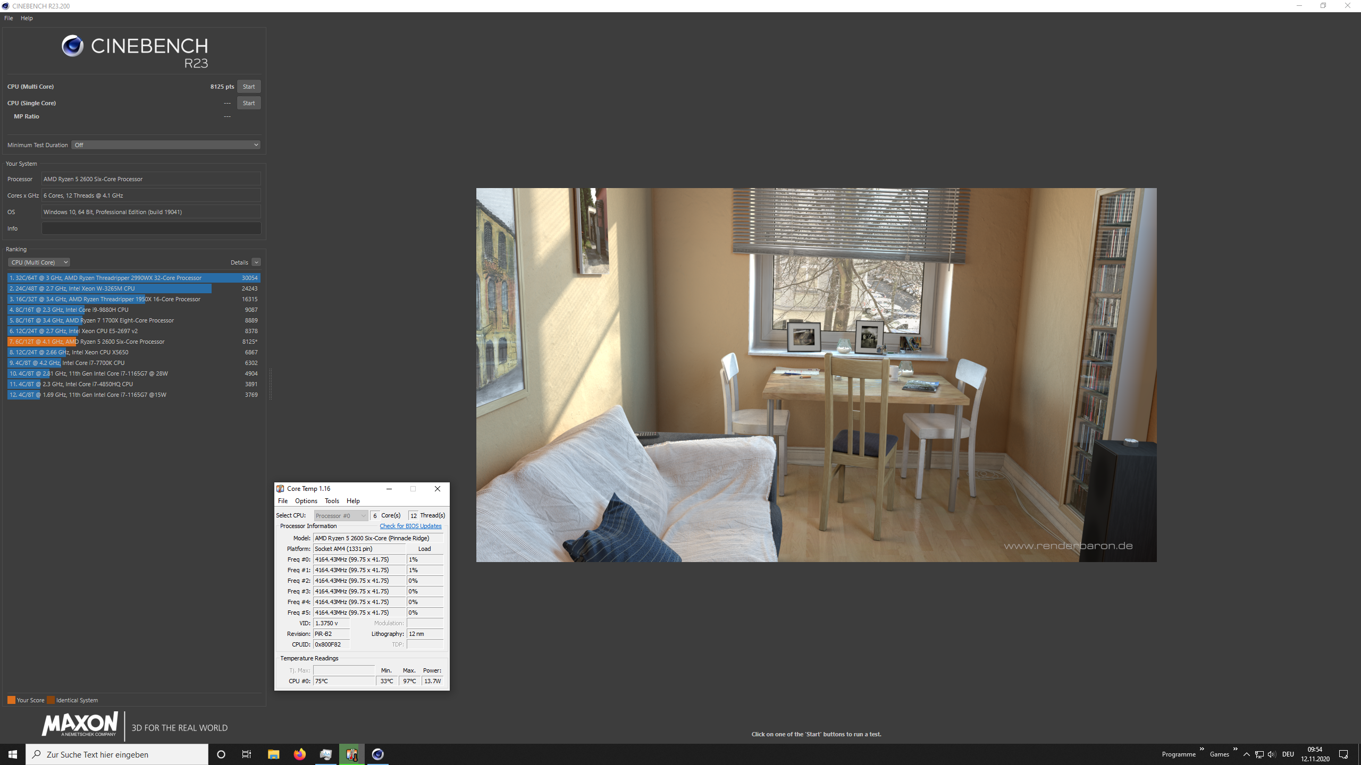Click the CPUID value 0x800F82
The height and width of the screenshot is (765, 1361).
[x=332, y=644]
